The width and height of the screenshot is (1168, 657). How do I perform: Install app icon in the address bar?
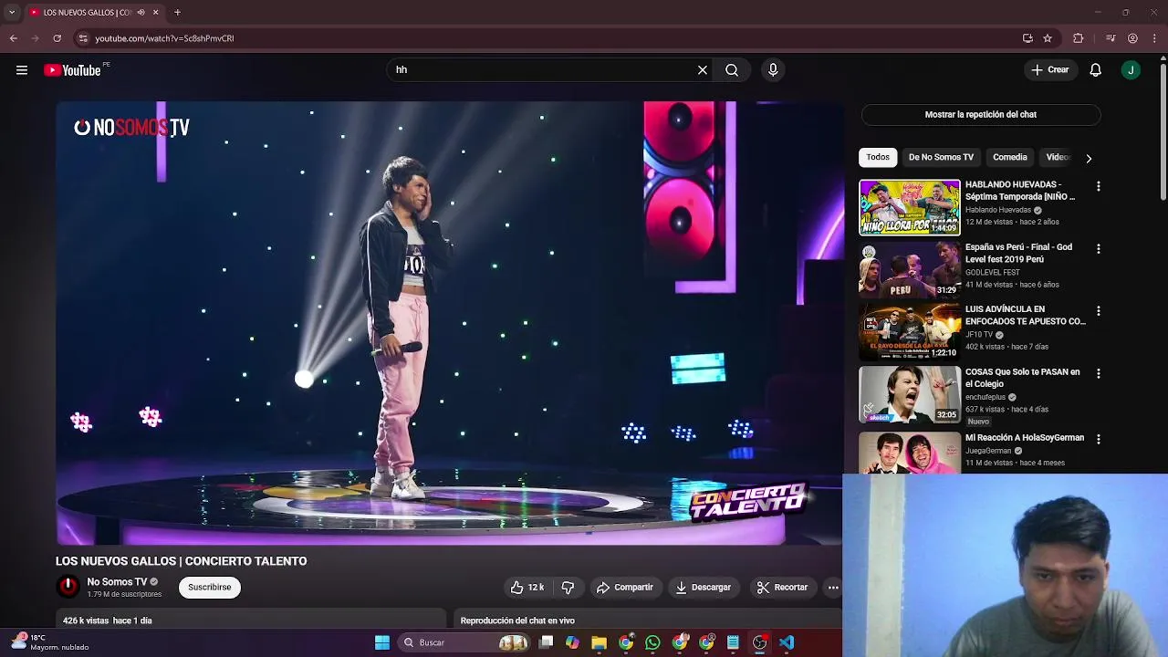point(1027,38)
